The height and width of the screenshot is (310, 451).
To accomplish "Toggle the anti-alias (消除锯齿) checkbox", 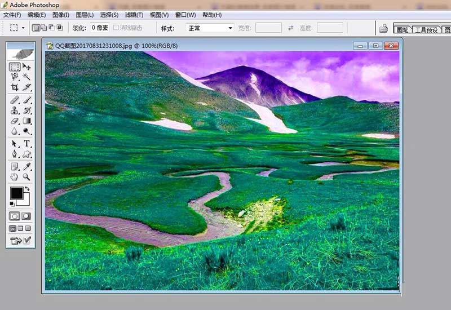I will [116, 28].
